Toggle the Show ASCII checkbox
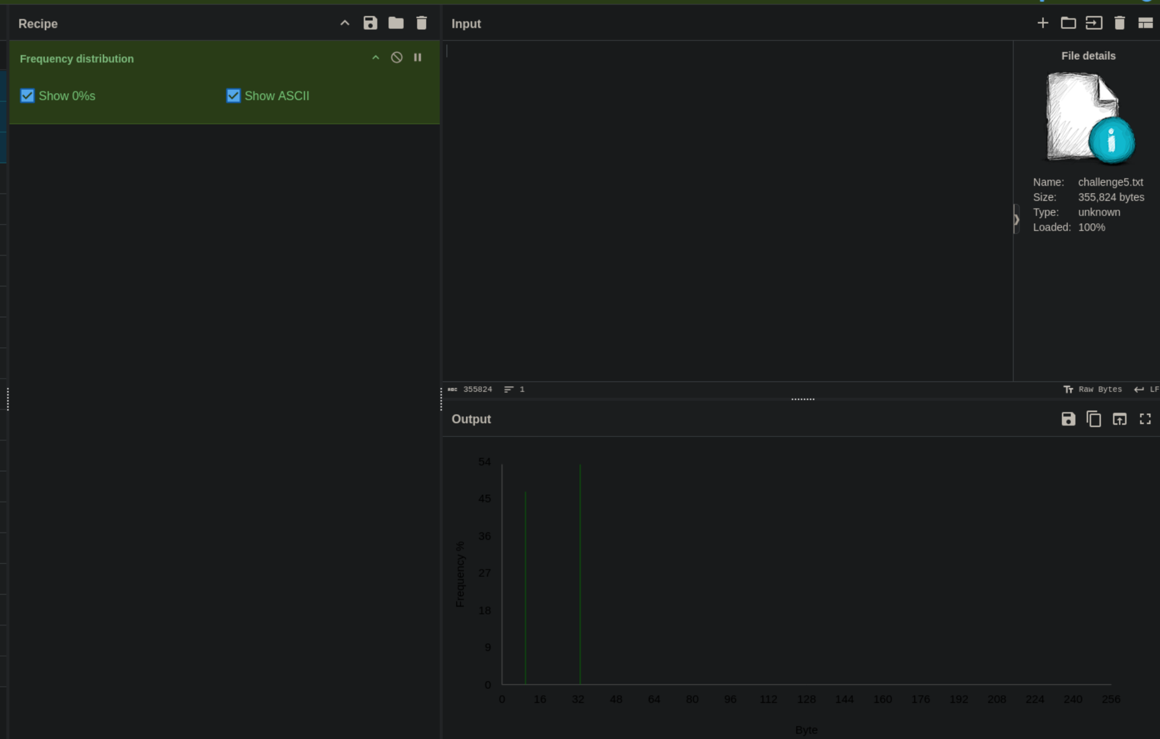Image resolution: width=1160 pixels, height=739 pixels. [233, 96]
